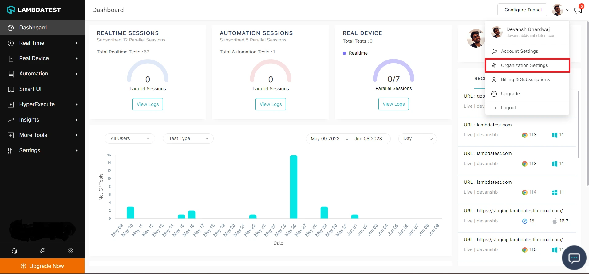Click the Insights chart icon
Image resolution: width=589 pixels, height=274 pixels.
pos(11,120)
